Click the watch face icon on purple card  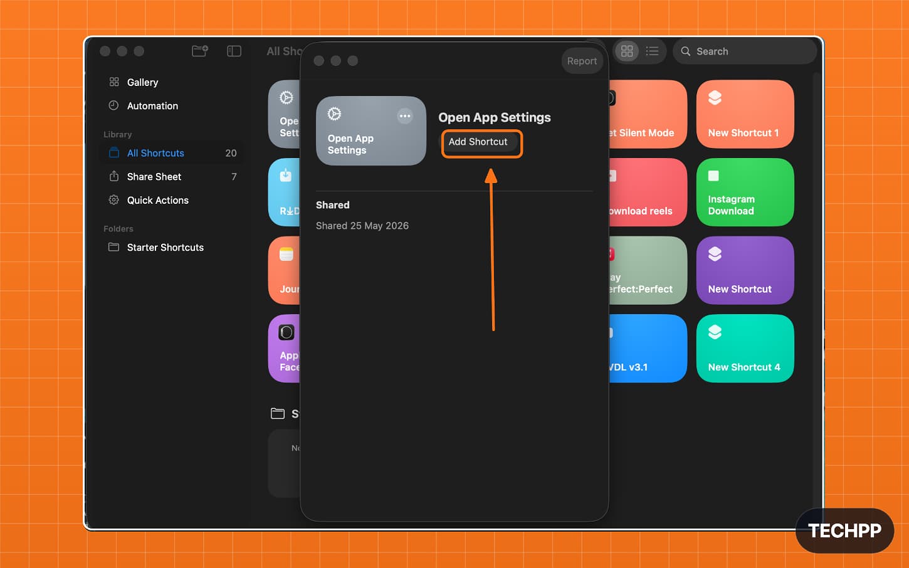[x=286, y=332]
